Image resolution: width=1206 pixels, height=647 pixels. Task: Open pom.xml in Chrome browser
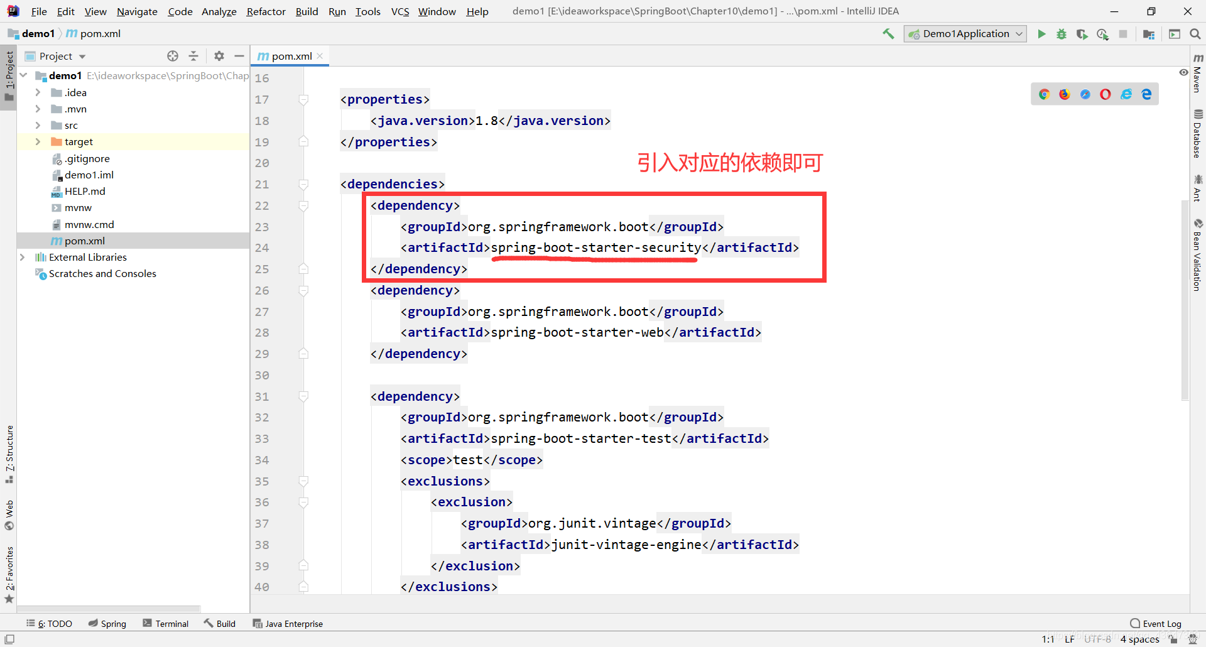point(1044,94)
